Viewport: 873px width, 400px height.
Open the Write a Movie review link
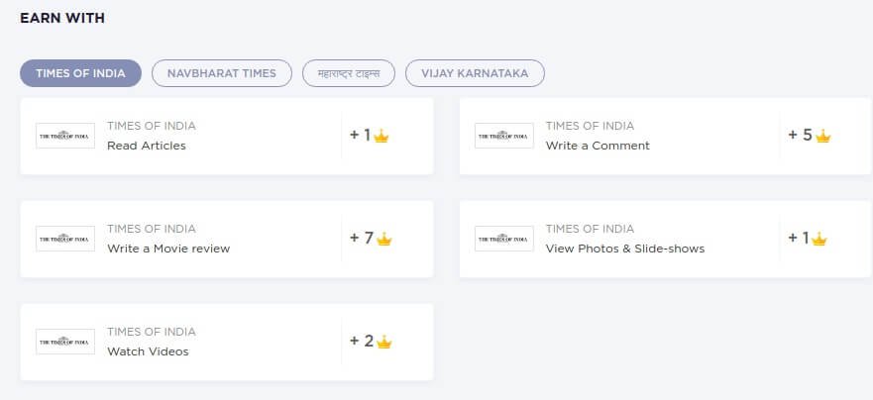click(x=168, y=249)
